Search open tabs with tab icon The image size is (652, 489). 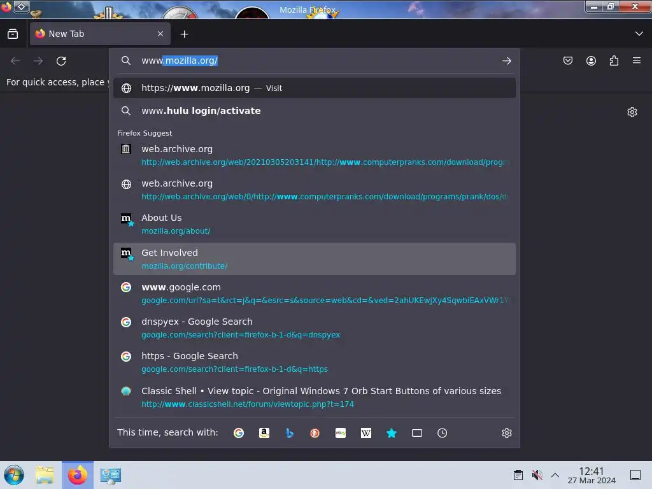coord(416,433)
